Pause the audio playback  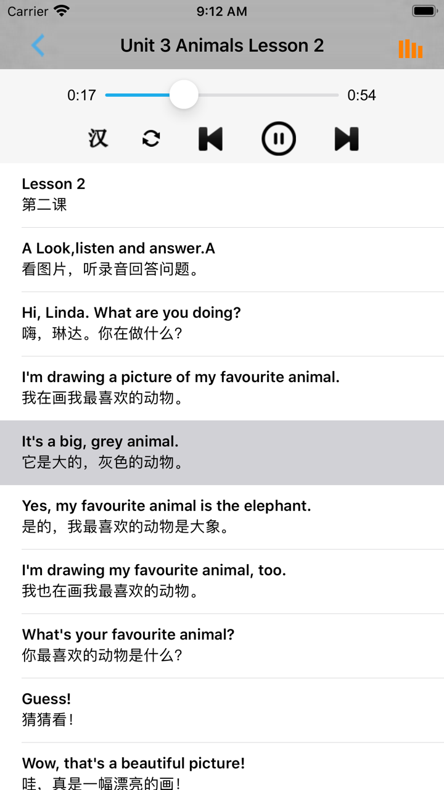279,138
